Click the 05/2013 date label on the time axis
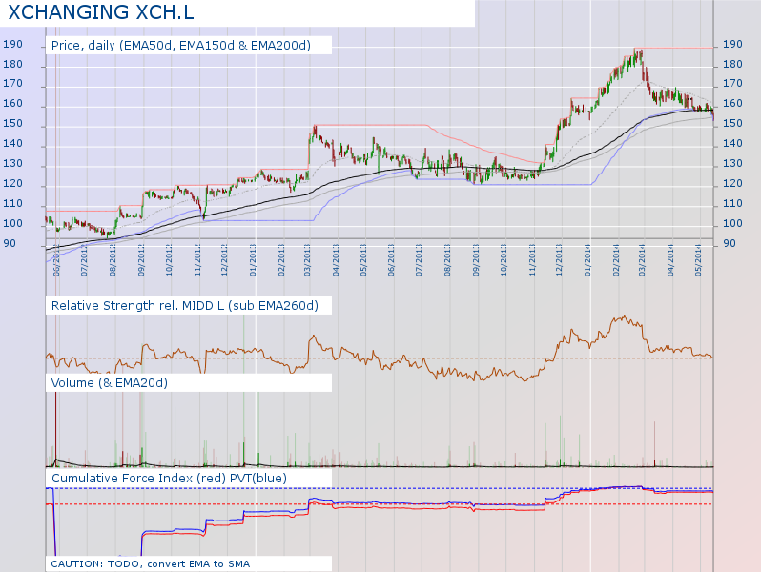The image size is (761, 572). coord(363,260)
